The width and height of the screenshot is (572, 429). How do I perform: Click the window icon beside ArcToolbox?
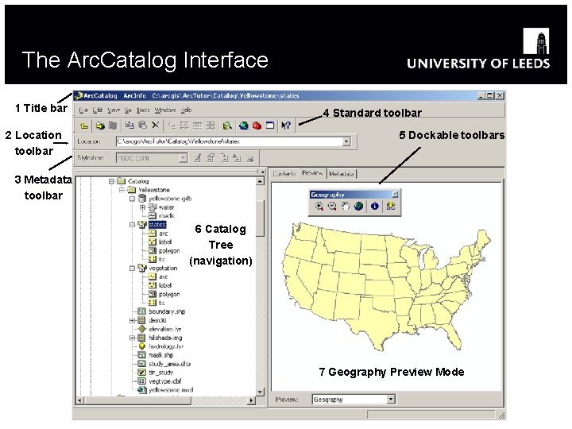coord(270,126)
